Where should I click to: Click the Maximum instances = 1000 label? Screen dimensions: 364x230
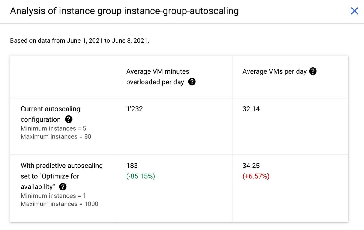(x=59, y=204)
